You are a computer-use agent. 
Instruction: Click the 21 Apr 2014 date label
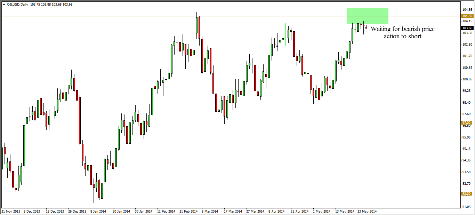click(300, 211)
